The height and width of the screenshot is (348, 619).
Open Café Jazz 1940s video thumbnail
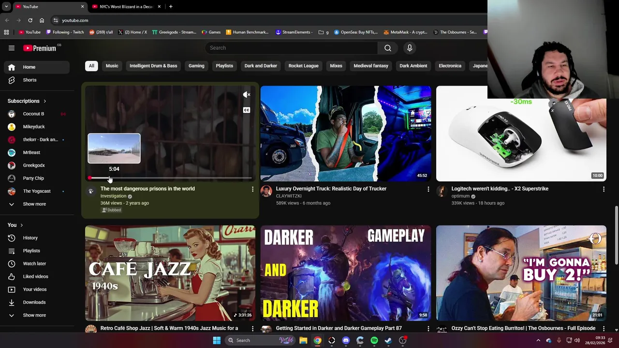[170, 273]
